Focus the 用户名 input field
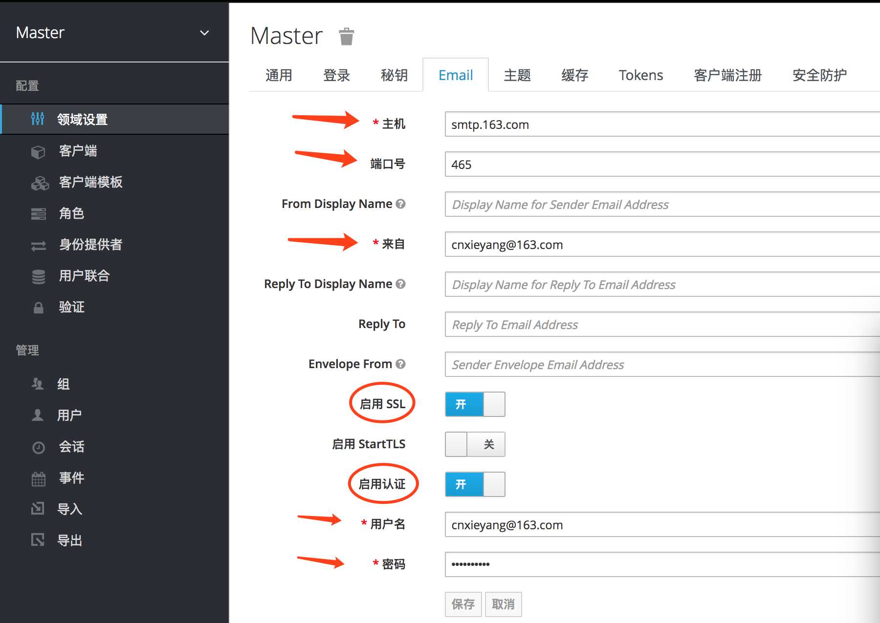The image size is (880, 623). (x=662, y=525)
